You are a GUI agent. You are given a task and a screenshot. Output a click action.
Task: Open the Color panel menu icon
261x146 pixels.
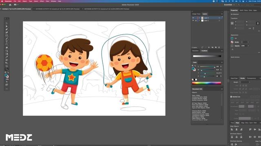click(x=222, y=62)
